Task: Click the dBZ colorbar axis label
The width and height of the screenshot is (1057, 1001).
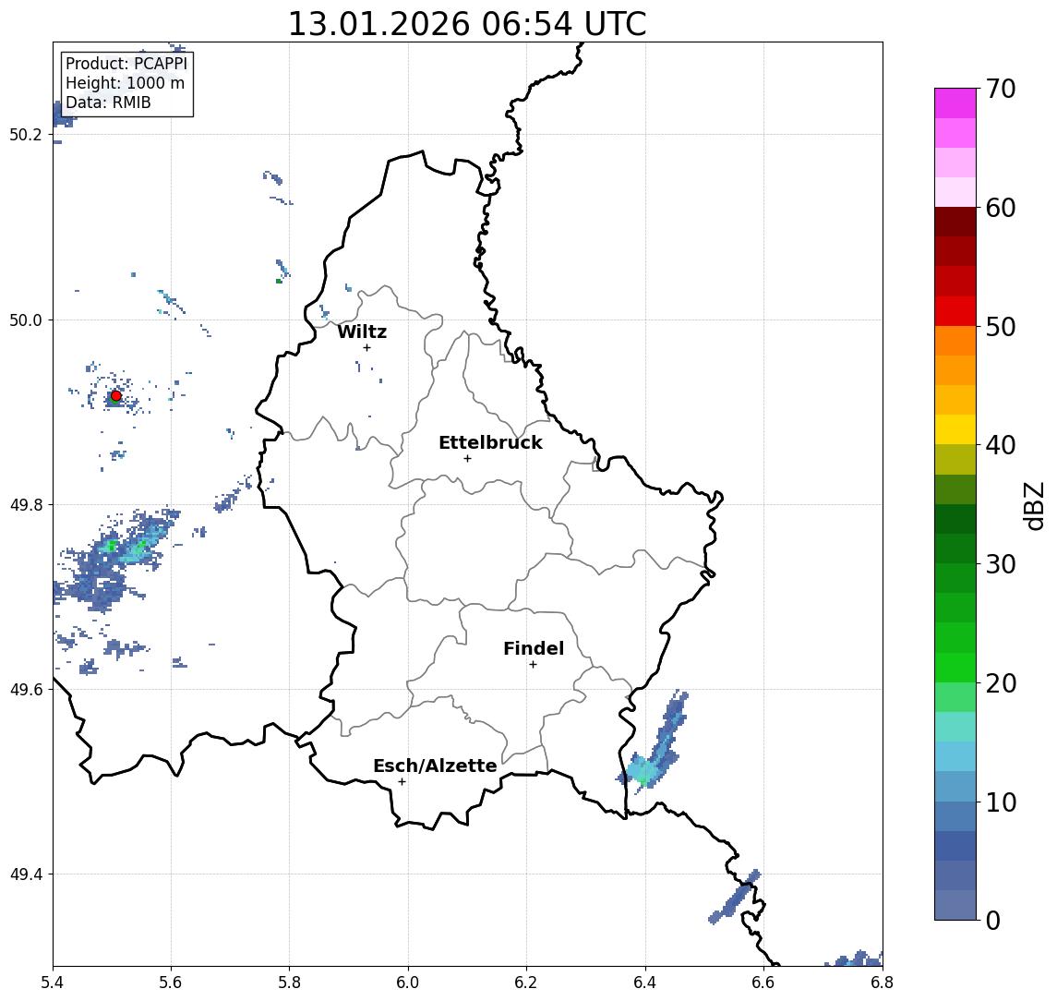Action: pyautogui.click(x=1033, y=506)
